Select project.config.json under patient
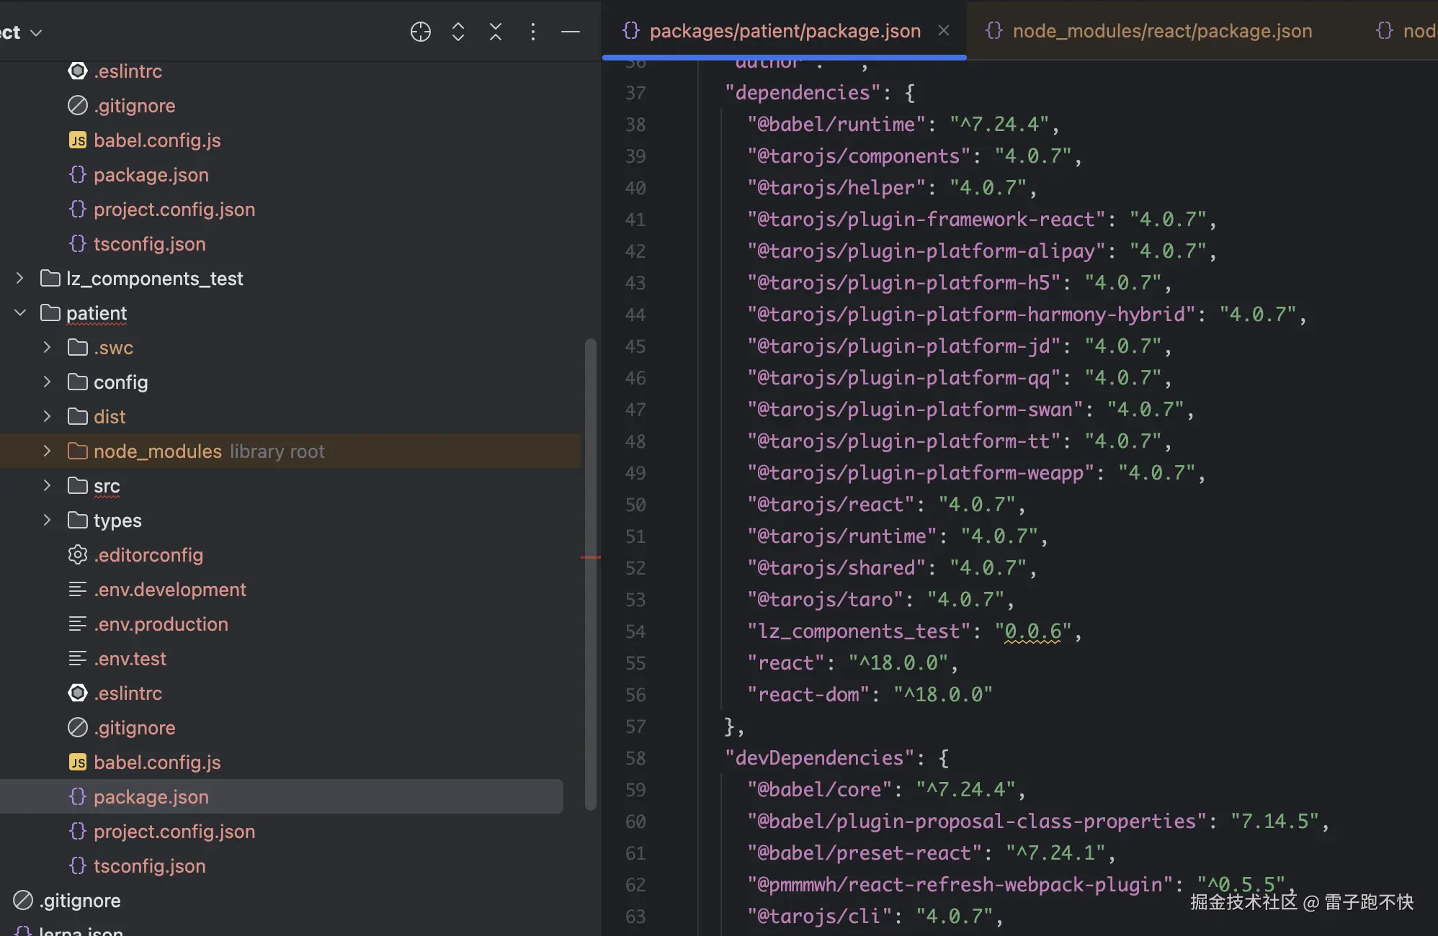Viewport: 1438px width, 936px height. click(x=174, y=832)
